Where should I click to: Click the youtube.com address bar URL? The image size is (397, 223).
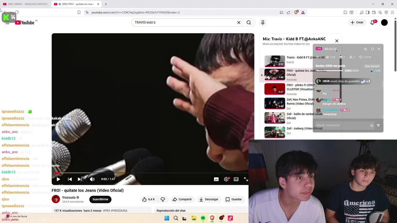tap(136, 12)
